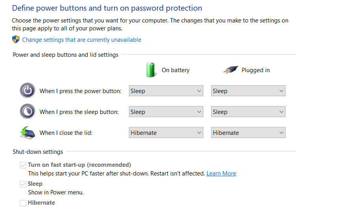Click the On battery column label
Screen dimensions: 337x209
(x=176, y=70)
